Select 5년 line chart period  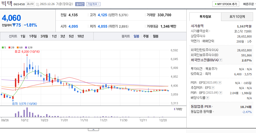point(71,36)
